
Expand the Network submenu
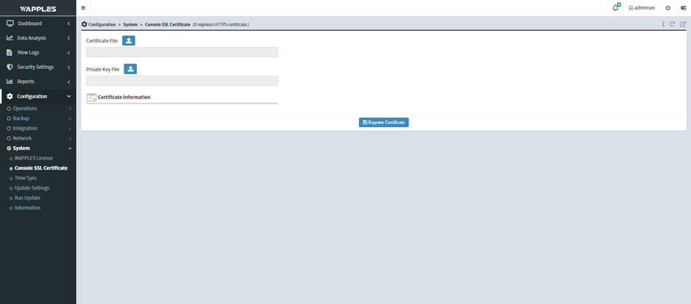pos(22,138)
